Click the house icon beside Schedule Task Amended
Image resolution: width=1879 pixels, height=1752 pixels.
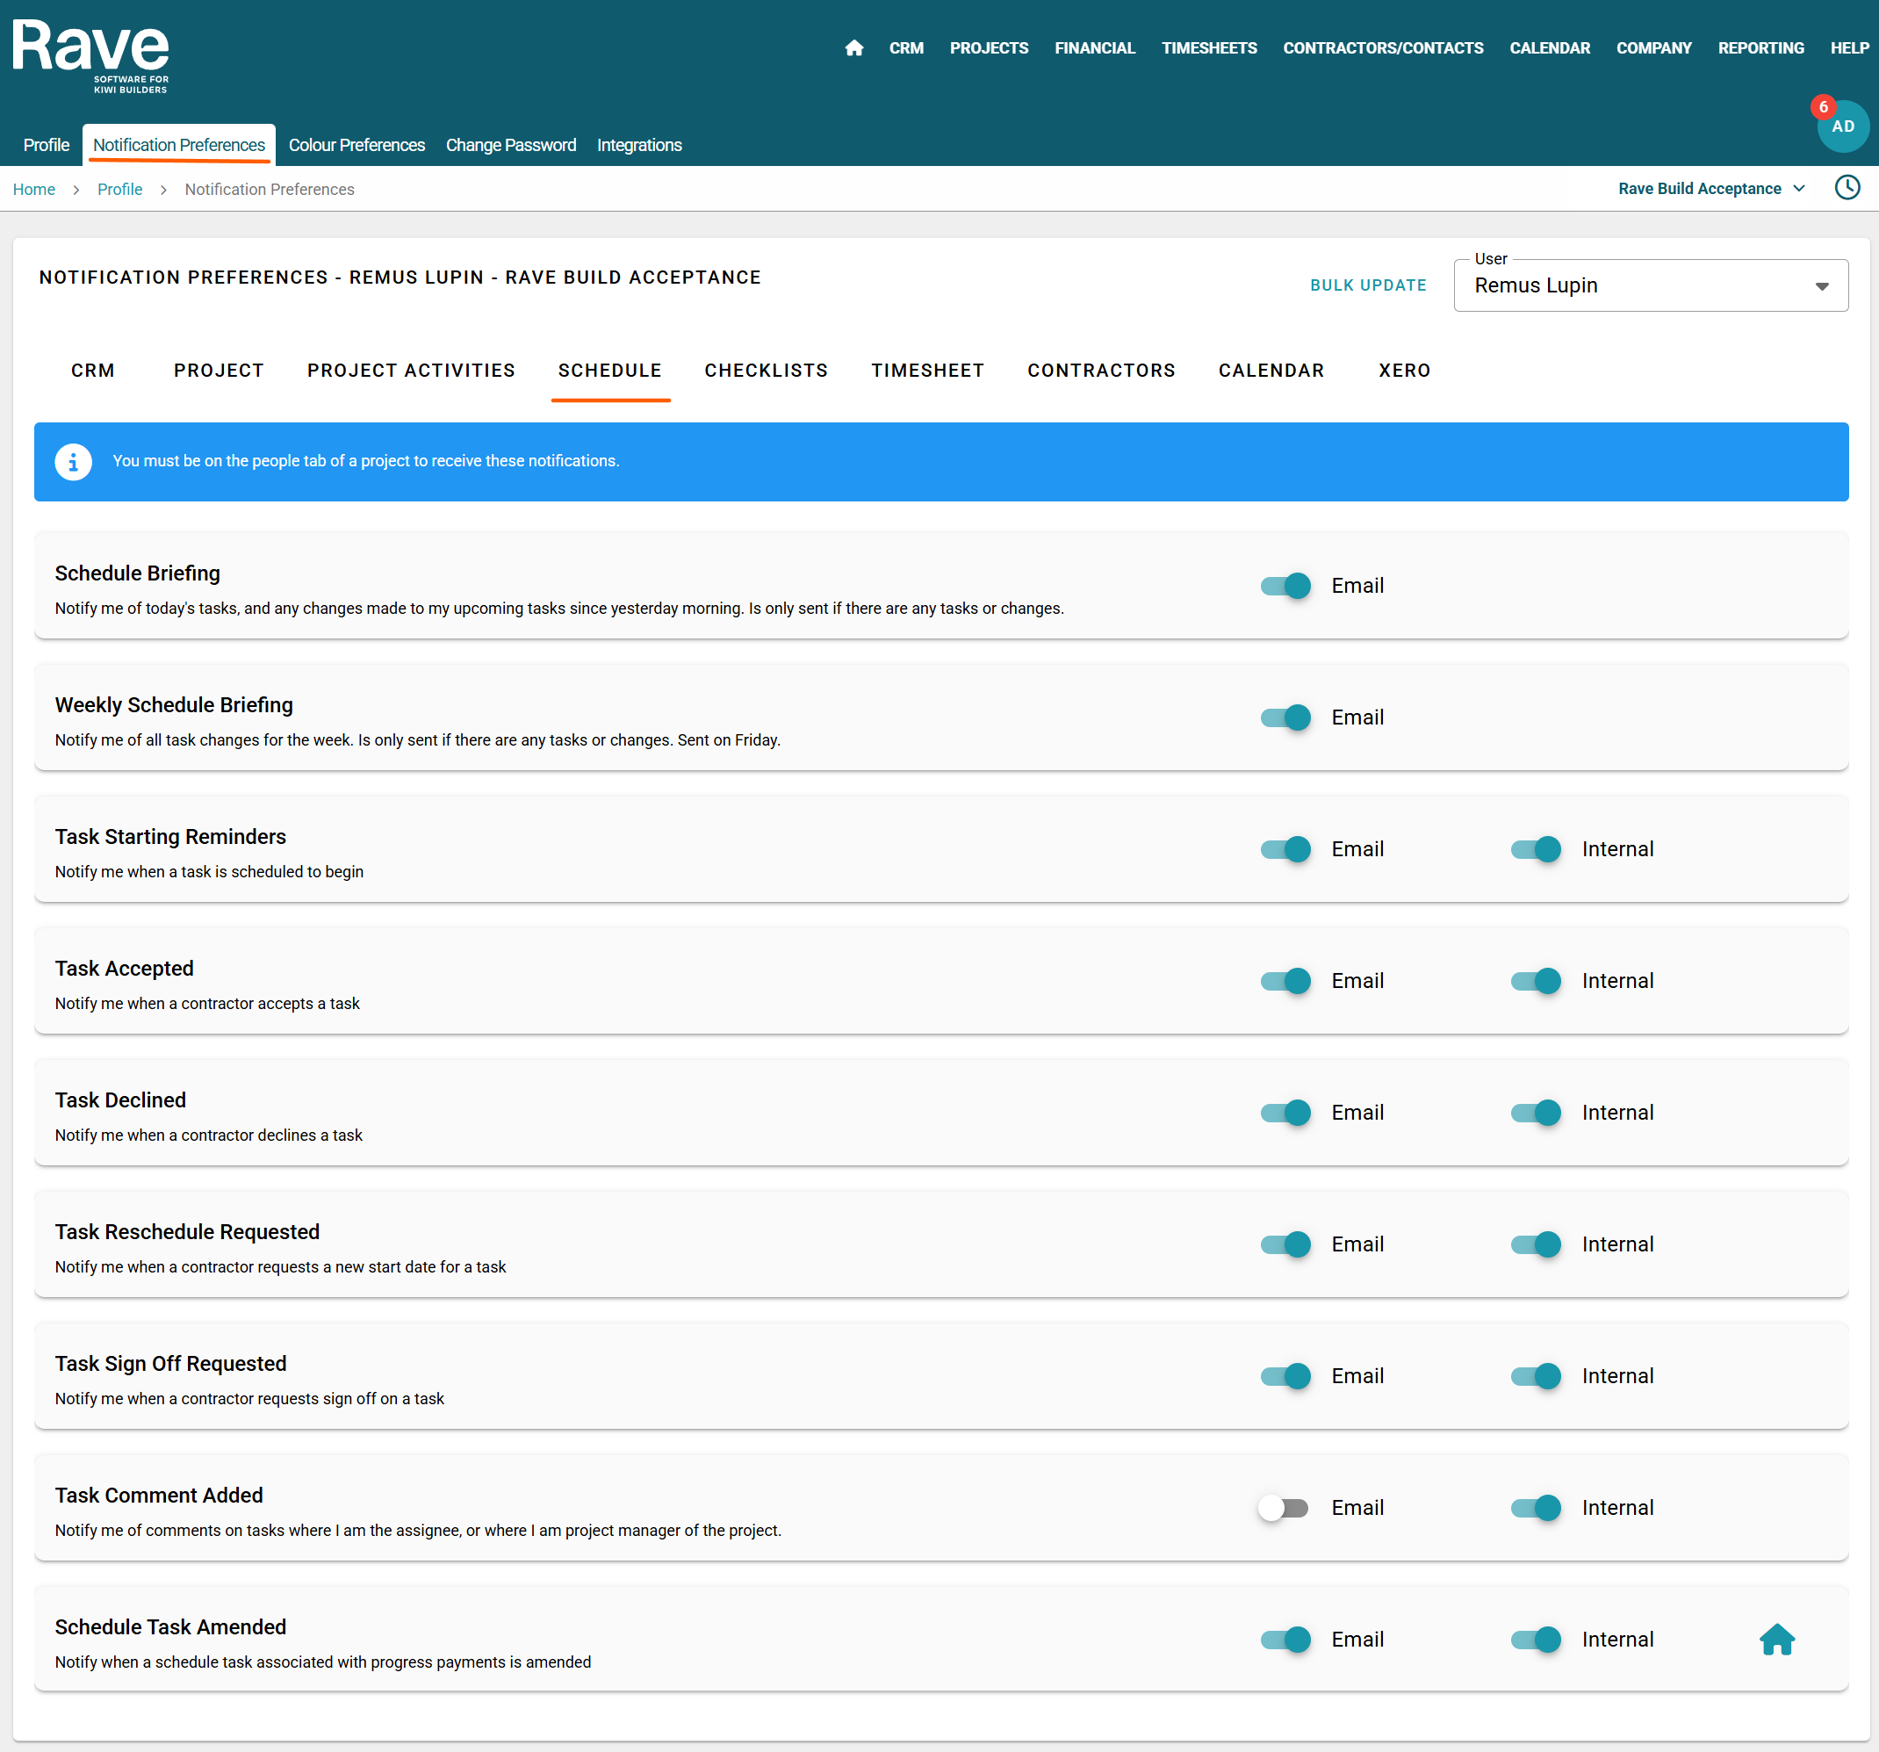1776,1640
